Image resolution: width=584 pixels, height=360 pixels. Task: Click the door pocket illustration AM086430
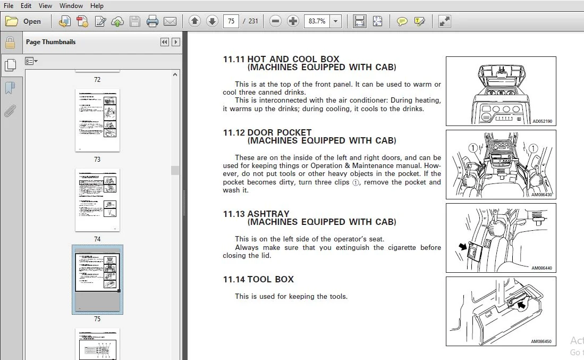tap(501, 164)
